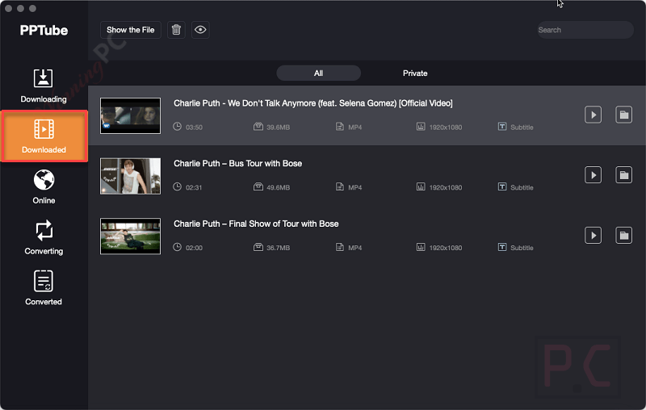
Task: Select Final Show of Tour thumbnail
Action: 130,236
